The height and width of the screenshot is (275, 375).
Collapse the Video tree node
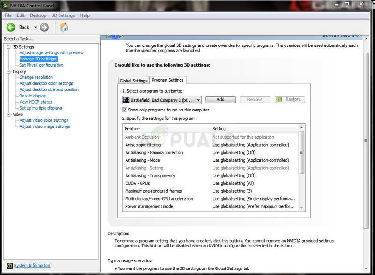click(9, 114)
